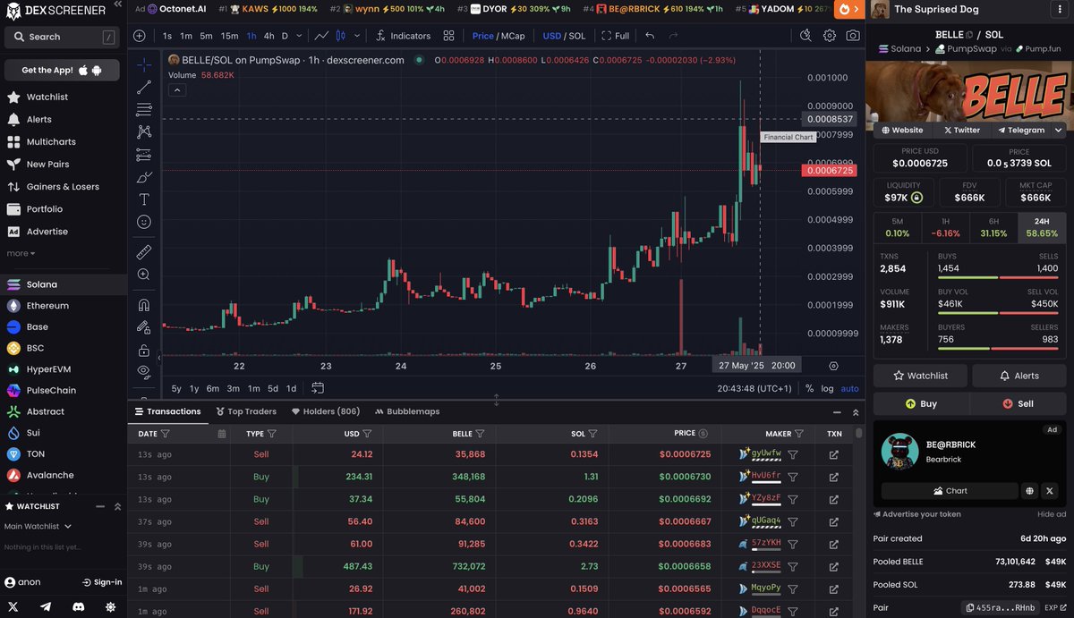Add BELLE to Watchlist
Screen dimensions: 1074x618
[920, 376]
